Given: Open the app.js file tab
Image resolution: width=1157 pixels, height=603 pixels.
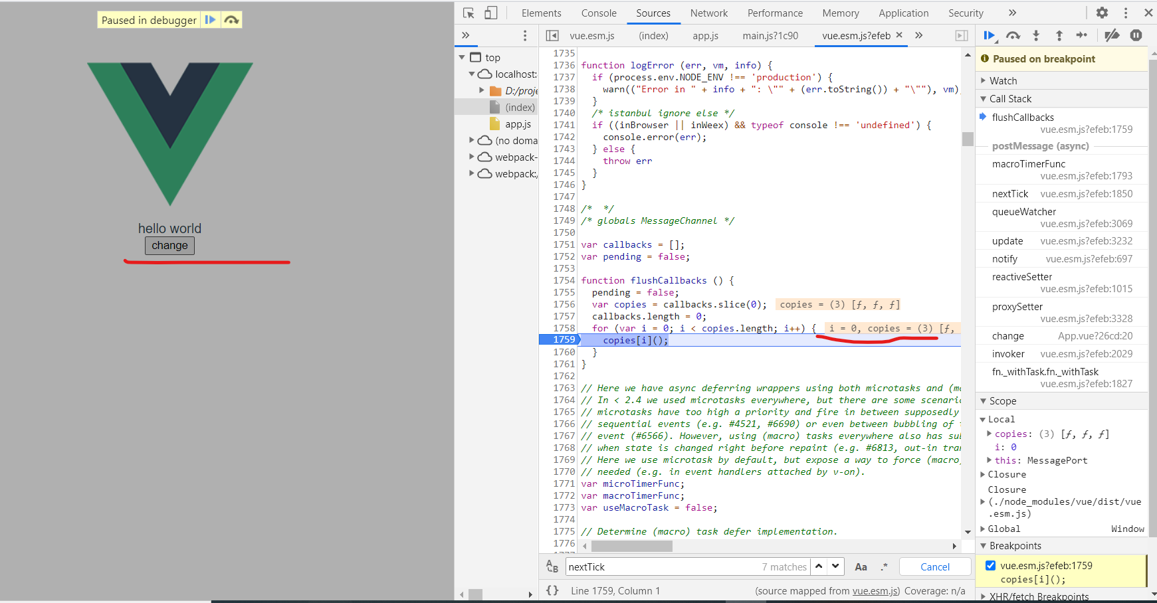Looking at the screenshot, I should pos(705,36).
